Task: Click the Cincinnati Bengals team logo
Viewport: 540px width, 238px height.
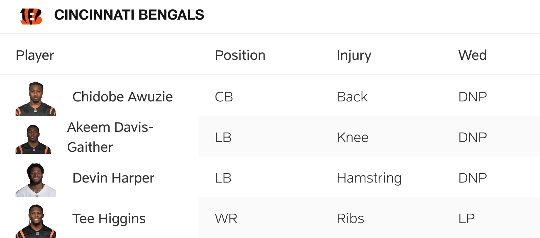Action: [x=31, y=16]
